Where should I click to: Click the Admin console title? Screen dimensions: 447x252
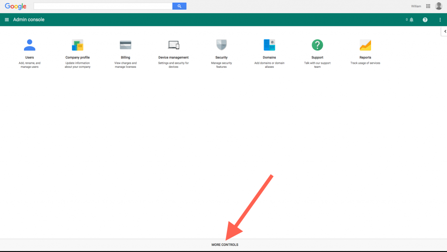point(29,20)
